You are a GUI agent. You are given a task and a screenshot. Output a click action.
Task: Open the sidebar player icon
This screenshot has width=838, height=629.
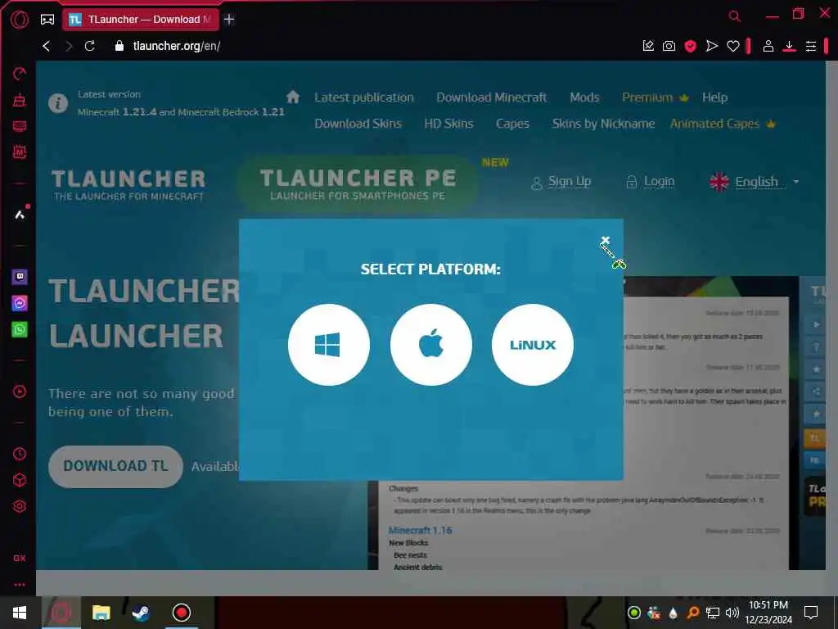(20, 391)
